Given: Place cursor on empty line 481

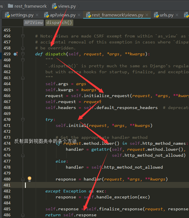Looking at the screenshot, I should (95, 185).
